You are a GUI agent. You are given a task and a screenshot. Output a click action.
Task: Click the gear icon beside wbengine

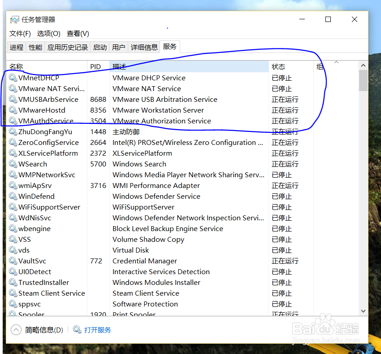[x=13, y=228]
